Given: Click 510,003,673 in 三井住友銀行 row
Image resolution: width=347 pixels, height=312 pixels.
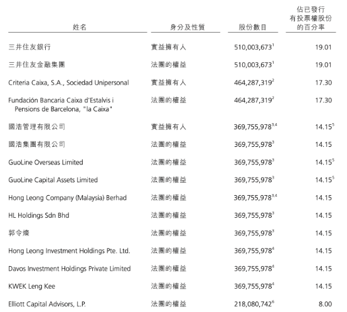Looking at the screenshot, I should tap(253, 47).
